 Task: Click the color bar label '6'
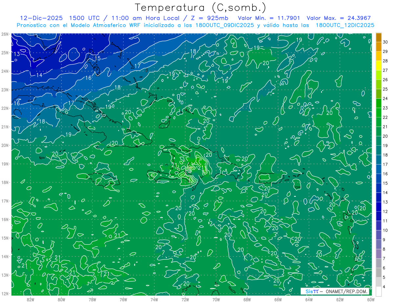[384, 268]
